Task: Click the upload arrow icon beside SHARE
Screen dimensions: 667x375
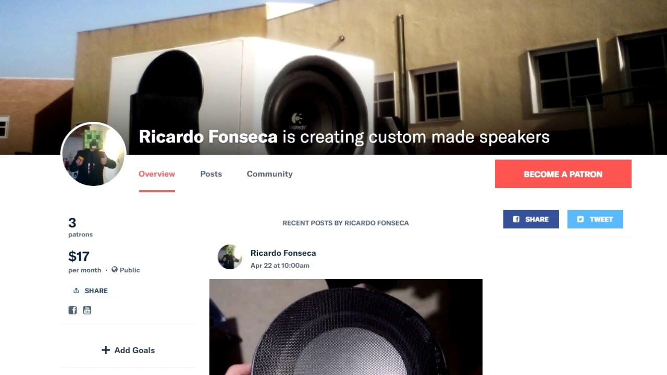Action: tap(77, 291)
